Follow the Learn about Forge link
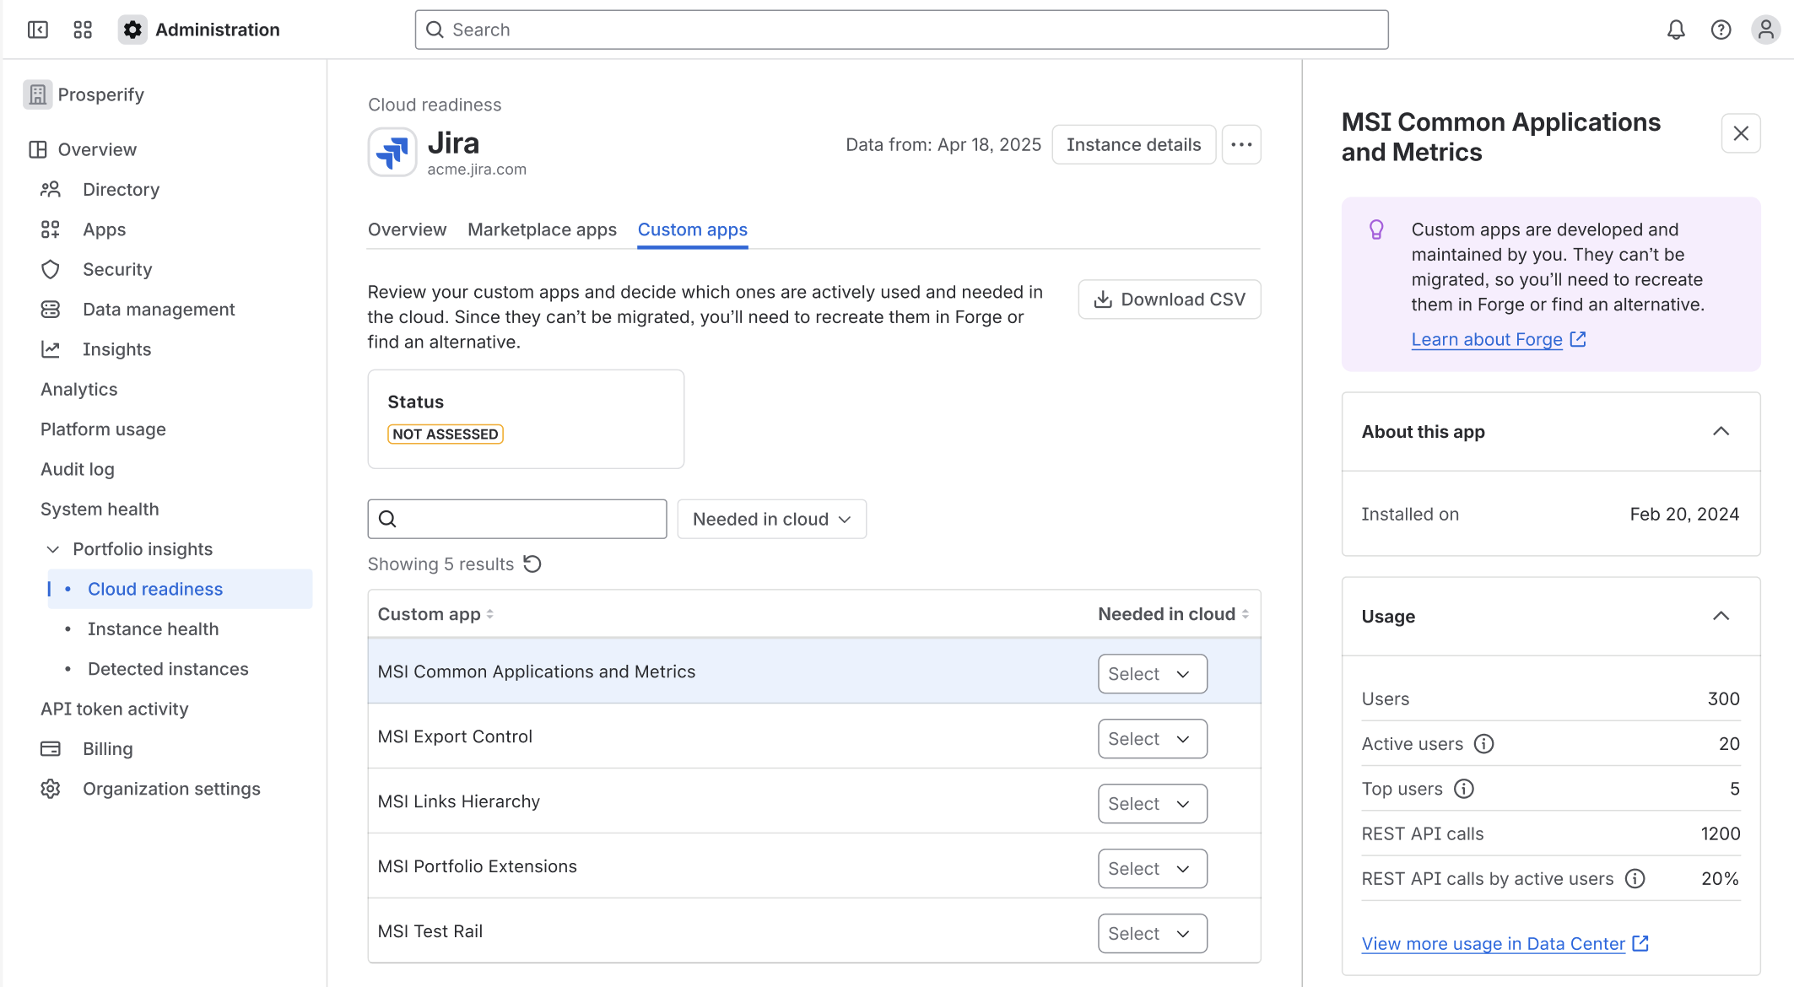 pyautogui.click(x=1487, y=338)
